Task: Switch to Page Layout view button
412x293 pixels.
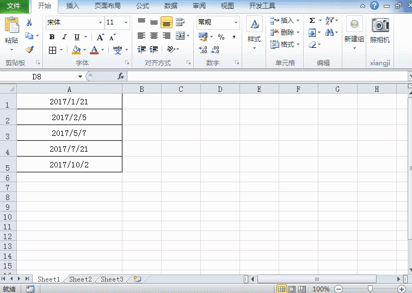Action: pyautogui.click(x=292, y=289)
